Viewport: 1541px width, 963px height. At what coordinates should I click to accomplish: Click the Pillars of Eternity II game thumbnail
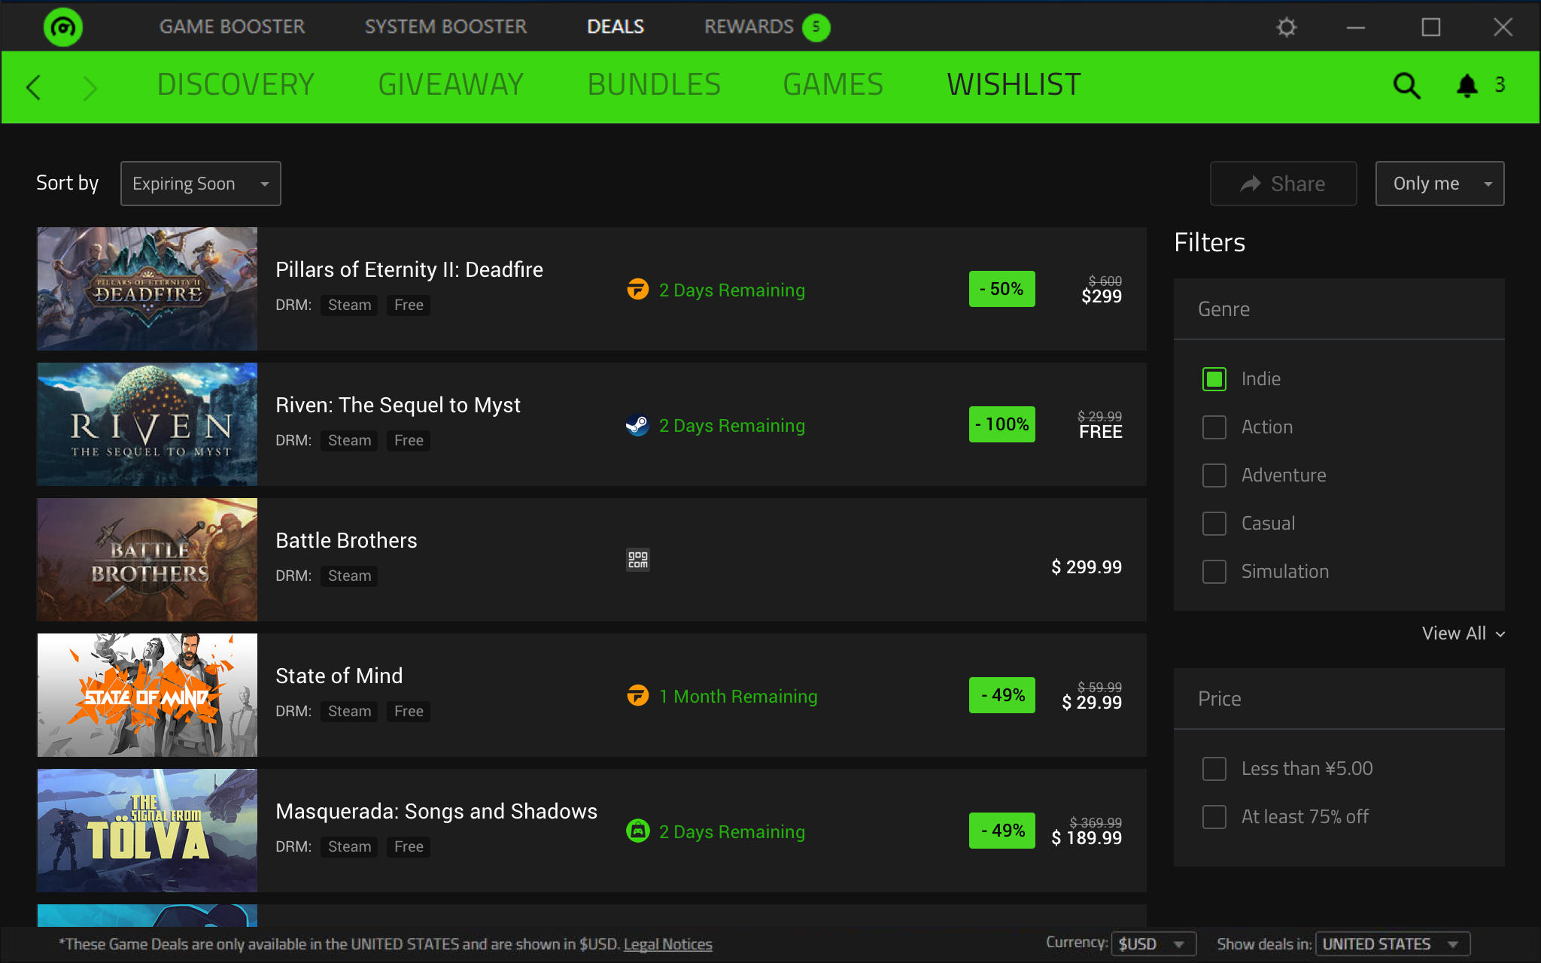click(x=147, y=288)
